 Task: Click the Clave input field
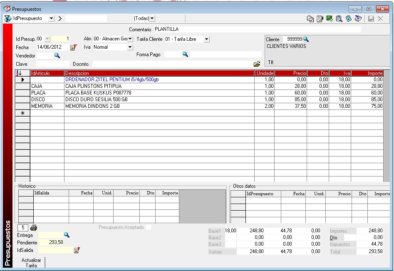coord(53,64)
